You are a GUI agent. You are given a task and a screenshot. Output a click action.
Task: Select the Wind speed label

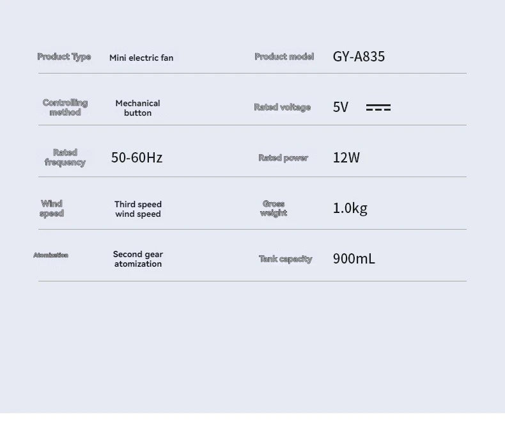coord(52,209)
